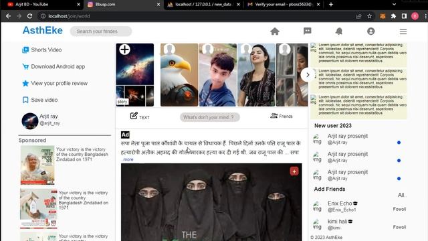Click the AsthEke logo
This screenshot has width=428, height=241.
tap(43, 30)
